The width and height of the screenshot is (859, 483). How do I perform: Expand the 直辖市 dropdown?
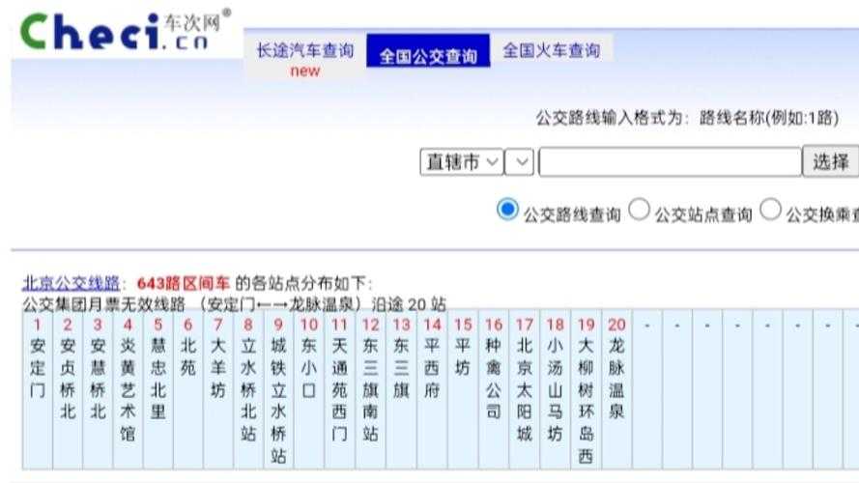pyautogui.click(x=461, y=162)
